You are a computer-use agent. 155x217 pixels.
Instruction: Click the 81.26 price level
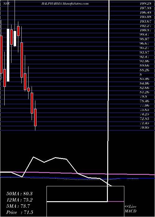pyautogui.click(x=144, y=92)
